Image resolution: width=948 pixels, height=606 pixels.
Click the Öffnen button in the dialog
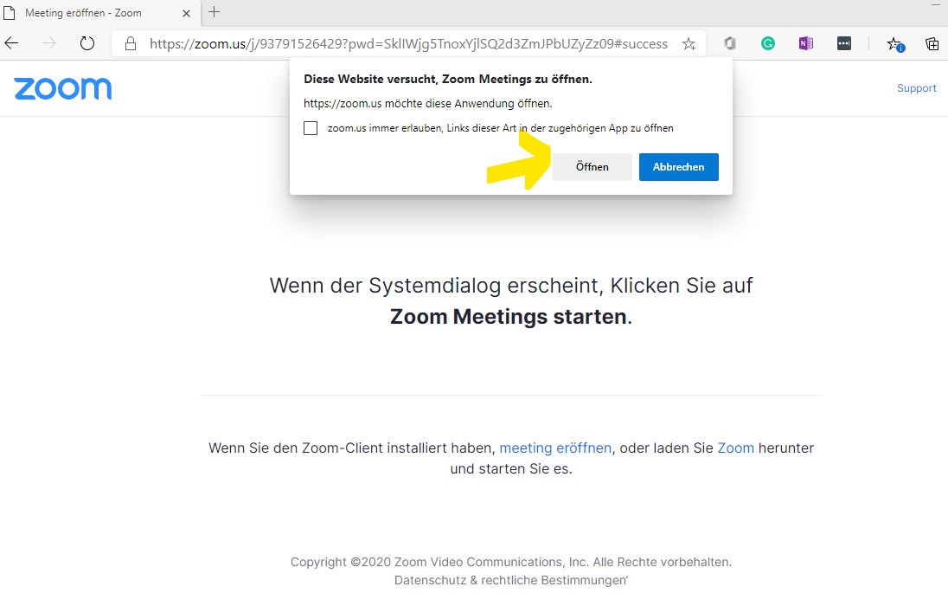click(592, 167)
